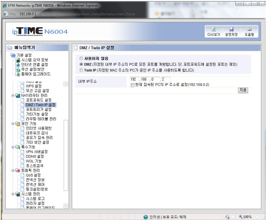Screen dimensions: 266x220
Task: Click the 무선 설정/보안 antenna icon
Action: coord(18,69)
